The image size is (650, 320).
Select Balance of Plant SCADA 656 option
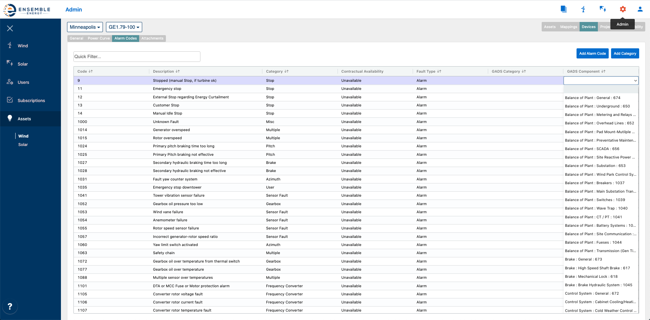click(x=592, y=149)
